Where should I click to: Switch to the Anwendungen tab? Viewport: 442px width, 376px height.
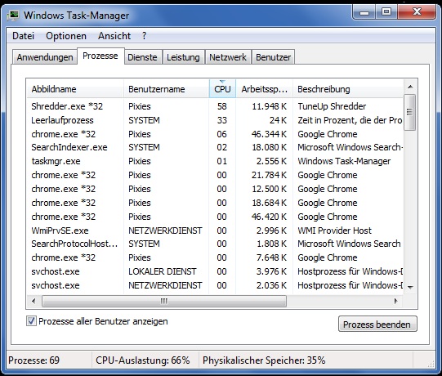pos(45,57)
